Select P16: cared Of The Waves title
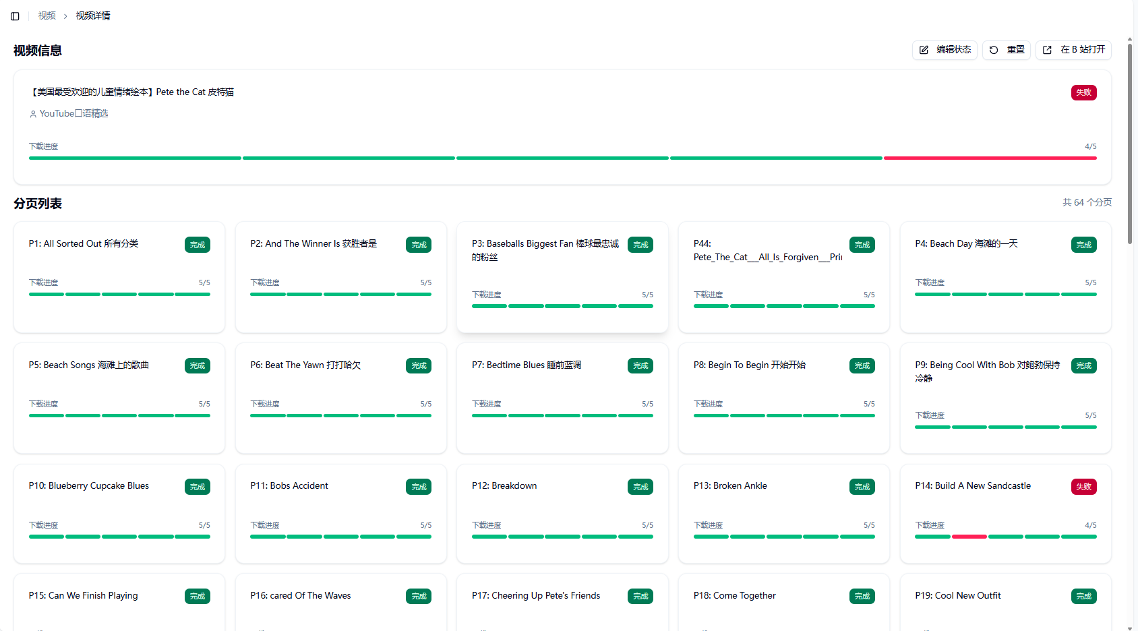The height and width of the screenshot is (631, 1138). coord(301,596)
